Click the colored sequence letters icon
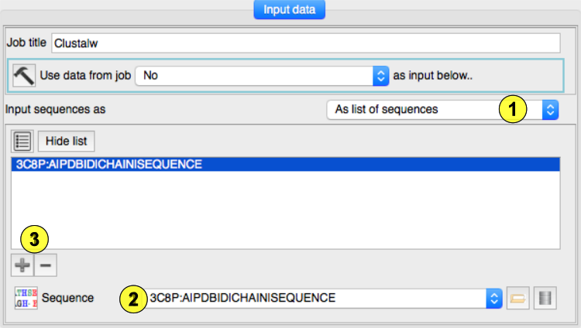Viewport: 581px width, 328px height. [26, 298]
